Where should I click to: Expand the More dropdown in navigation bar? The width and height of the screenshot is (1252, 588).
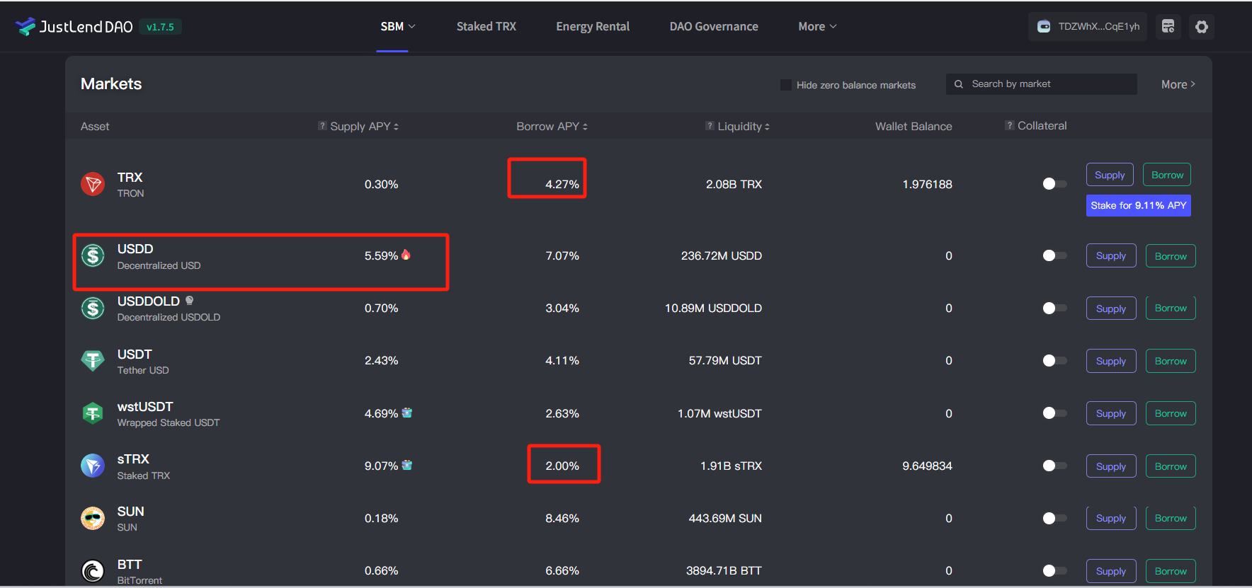tap(817, 27)
